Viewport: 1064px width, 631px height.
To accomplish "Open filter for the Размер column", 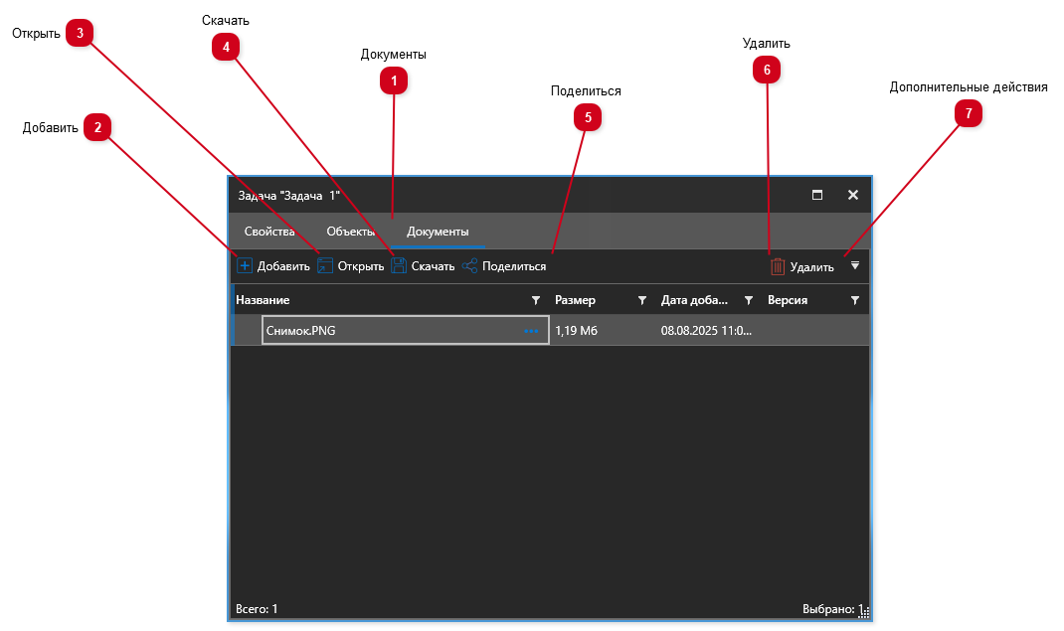I will click(642, 300).
